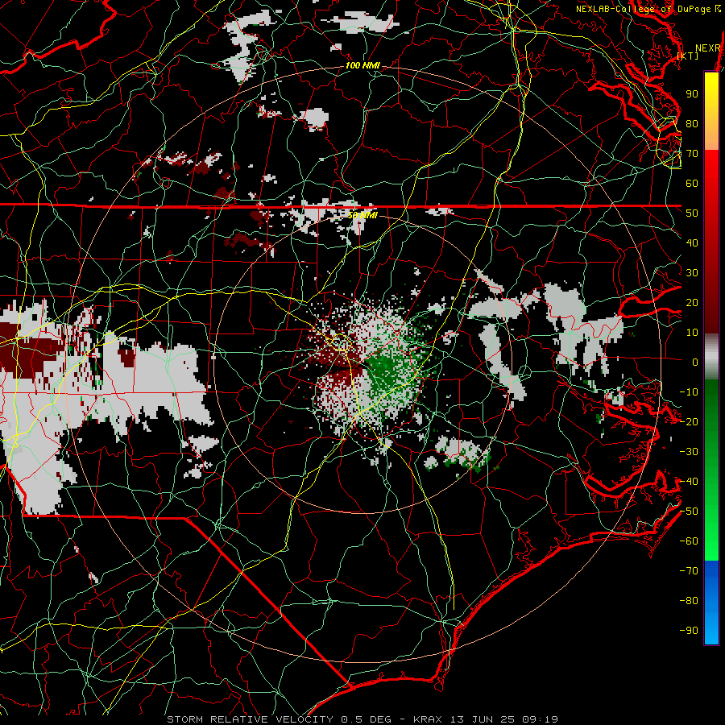725x725 pixels.
Task: Click the gray zero-velocity band on the color scale
Action: pyautogui.click(x=711, y=357)
